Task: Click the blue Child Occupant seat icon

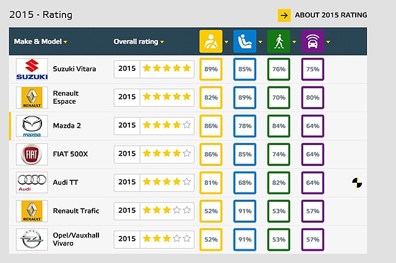Action: [245, 41]
